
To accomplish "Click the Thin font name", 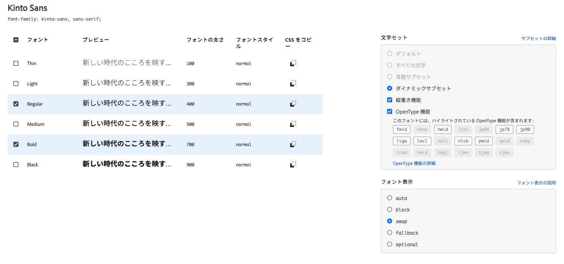I will 32,63.
